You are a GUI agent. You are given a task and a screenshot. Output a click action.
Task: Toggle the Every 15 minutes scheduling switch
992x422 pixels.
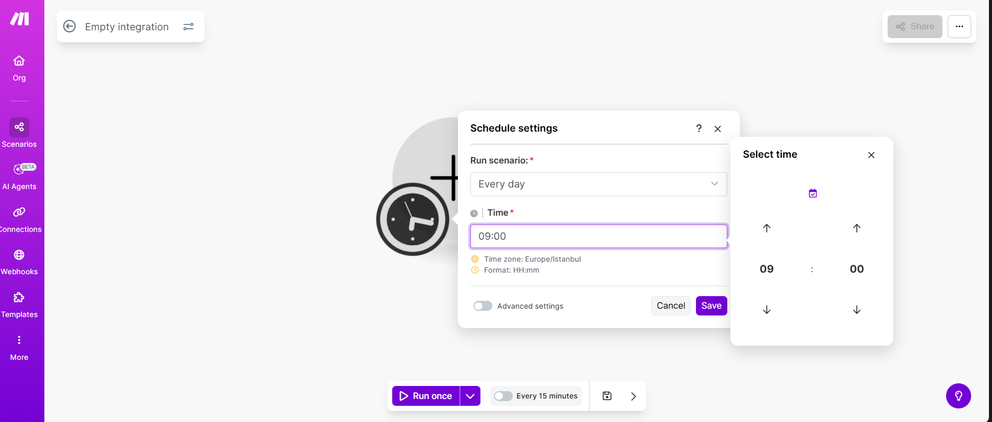[503, 396]
